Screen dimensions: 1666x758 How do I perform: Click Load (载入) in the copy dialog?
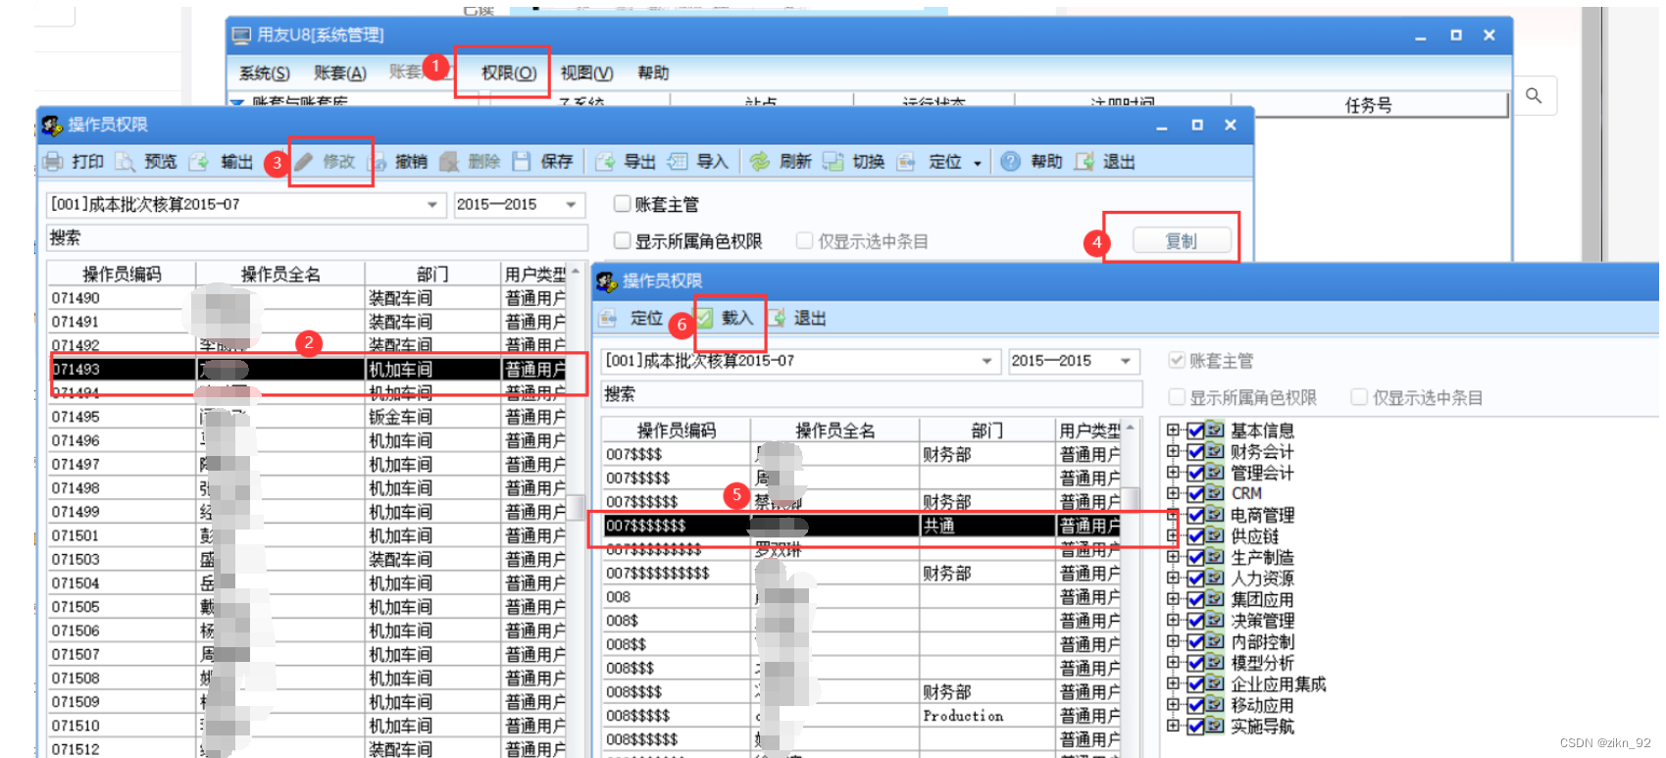(x=726, y=318)
